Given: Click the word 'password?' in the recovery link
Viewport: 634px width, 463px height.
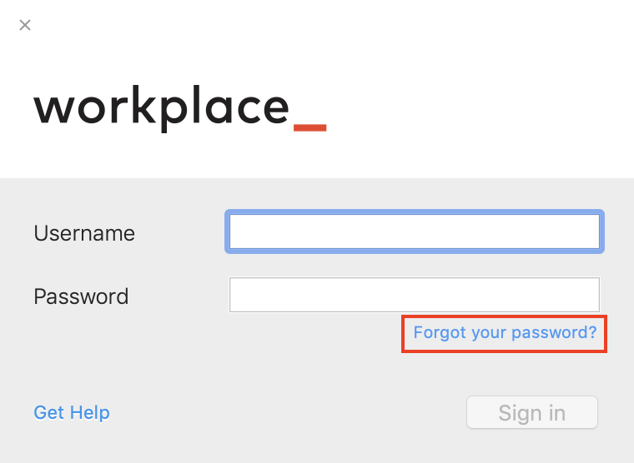Looking at the screenshot, I should coord(554,333).
